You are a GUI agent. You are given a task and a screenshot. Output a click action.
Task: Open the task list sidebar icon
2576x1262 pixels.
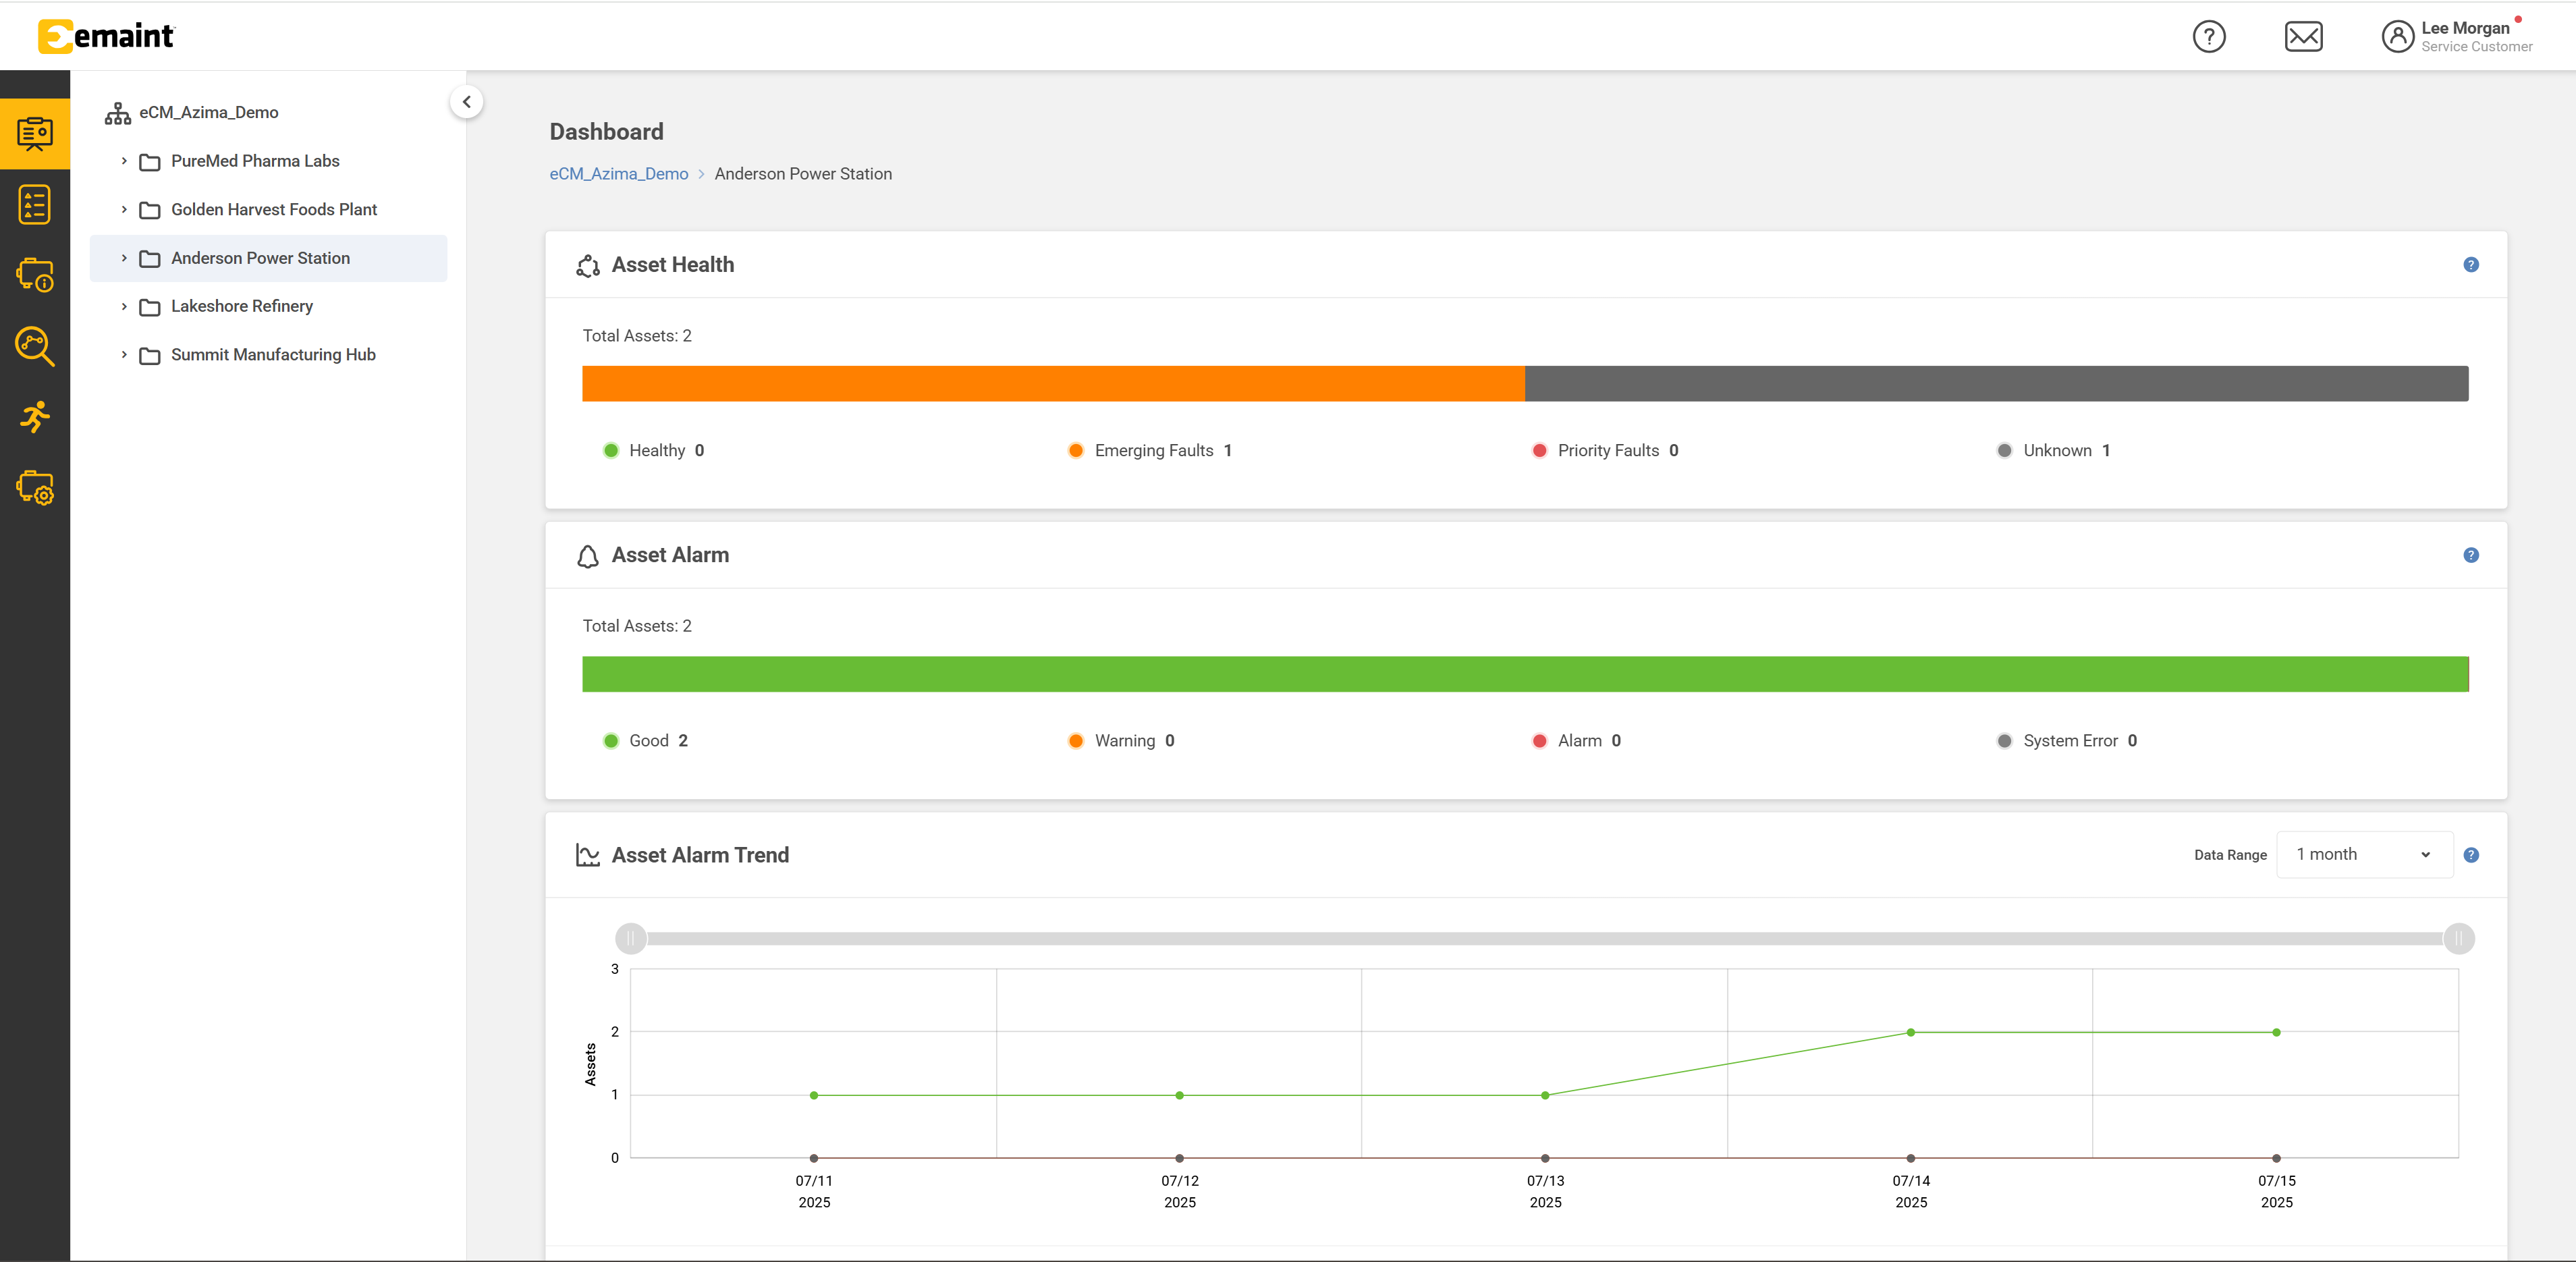pos(35,204)
